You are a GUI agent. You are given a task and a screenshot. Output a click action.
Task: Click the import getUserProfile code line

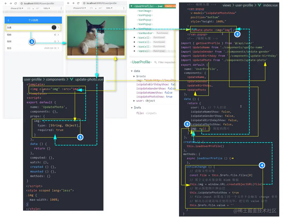click(x=217, y=43)
